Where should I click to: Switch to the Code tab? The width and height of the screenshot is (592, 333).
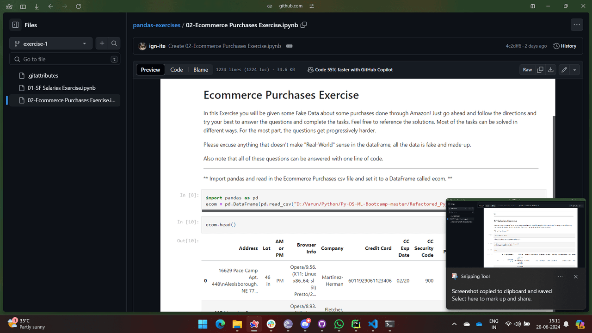click(x=177, y=70)
